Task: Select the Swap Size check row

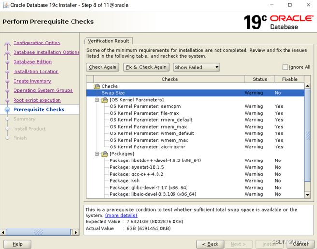Action: (196, 93)
